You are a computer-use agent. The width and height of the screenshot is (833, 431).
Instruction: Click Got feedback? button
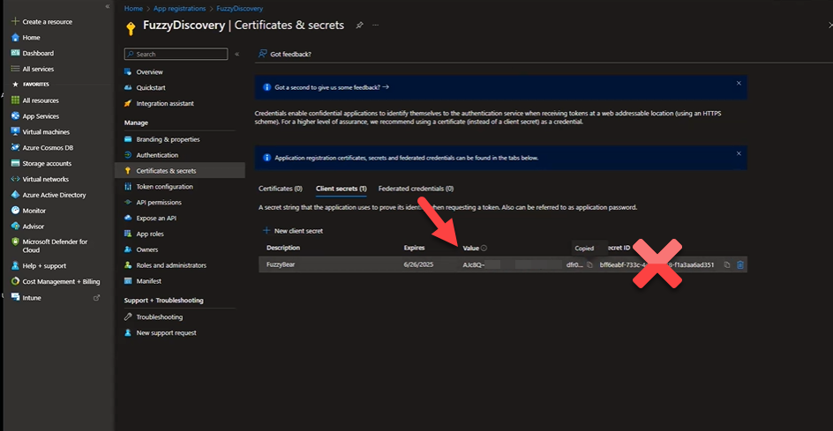click(285, 54)
